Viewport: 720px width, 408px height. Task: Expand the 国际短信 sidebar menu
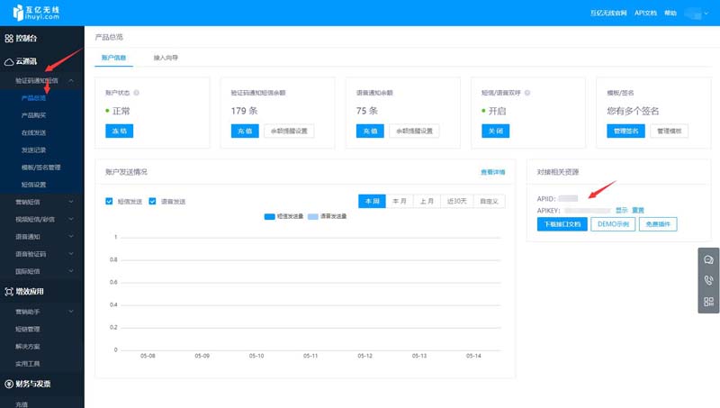coord(71,271)
